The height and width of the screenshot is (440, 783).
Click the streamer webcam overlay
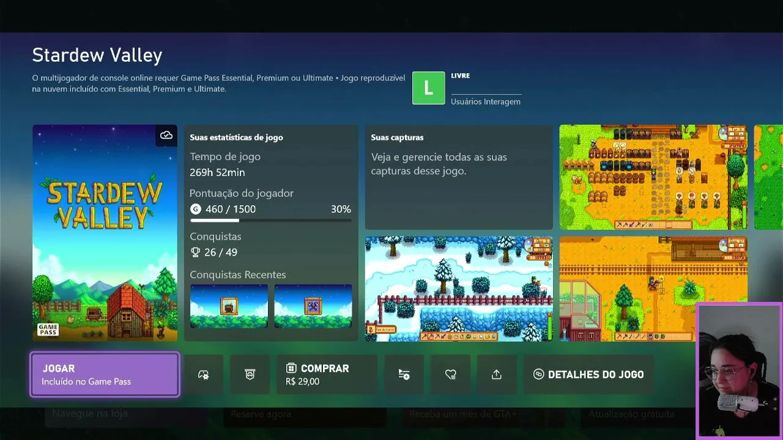tap(740, 371)
